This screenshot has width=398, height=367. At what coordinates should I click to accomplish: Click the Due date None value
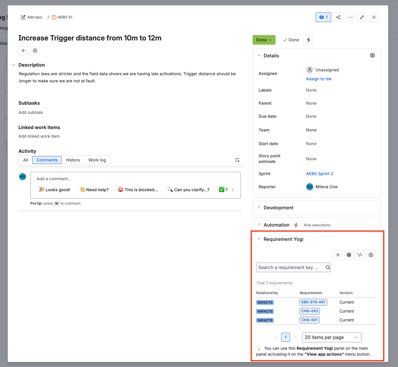311,116
